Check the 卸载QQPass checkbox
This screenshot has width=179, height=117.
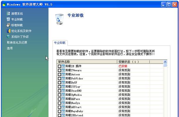click(x=59, y=99)
